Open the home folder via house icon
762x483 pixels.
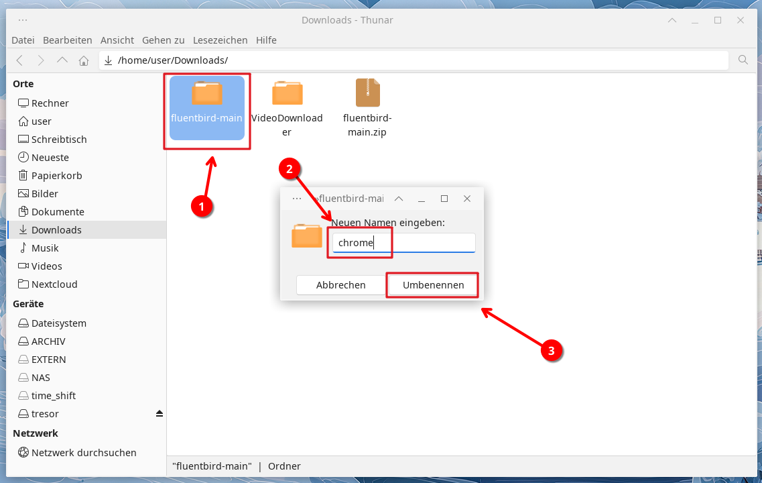(84, 60)
